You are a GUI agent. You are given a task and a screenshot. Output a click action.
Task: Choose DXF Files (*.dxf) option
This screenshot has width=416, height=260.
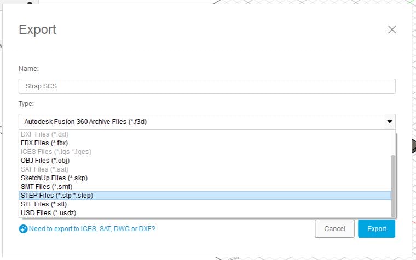(x=44, y=134)
